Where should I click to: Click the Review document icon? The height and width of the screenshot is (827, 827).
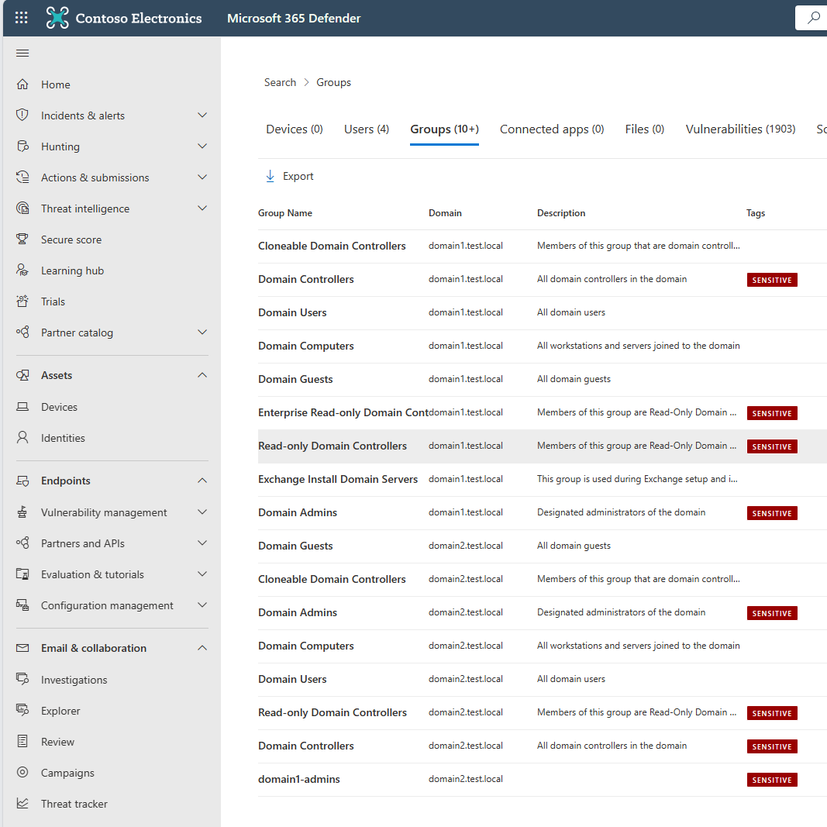pyautogui.click(x=22, y=741)
